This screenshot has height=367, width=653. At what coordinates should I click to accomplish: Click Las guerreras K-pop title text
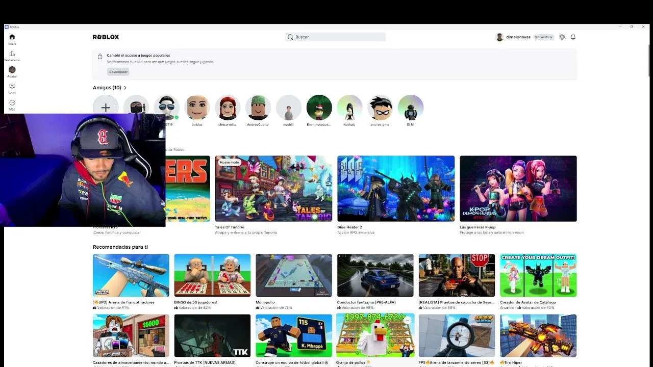point(478,227)
